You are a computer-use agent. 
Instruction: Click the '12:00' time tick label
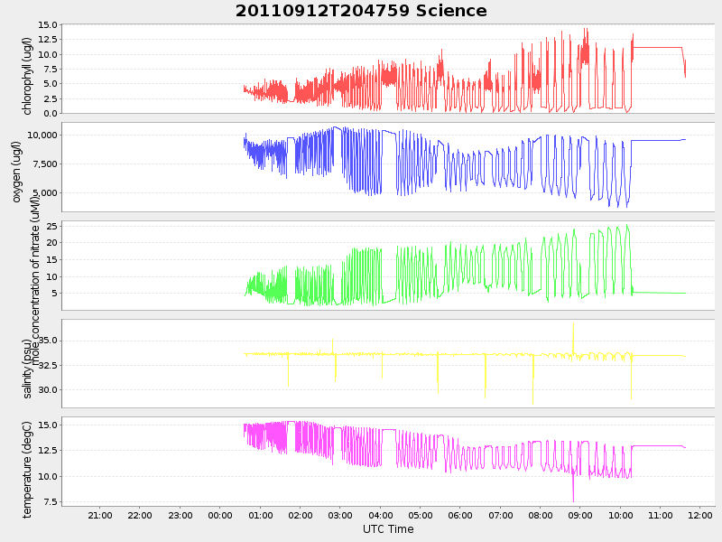700,515
